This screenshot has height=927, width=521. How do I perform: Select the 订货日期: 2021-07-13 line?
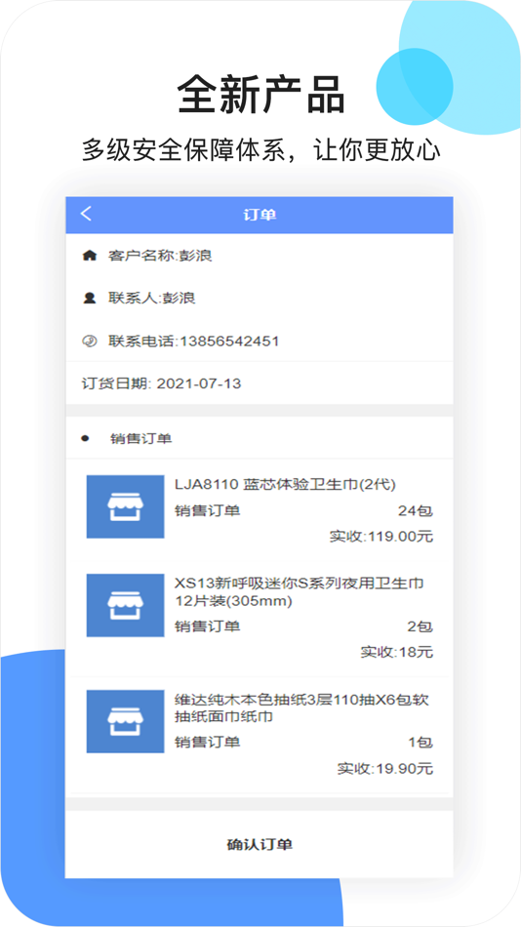(x=161, y=383)
